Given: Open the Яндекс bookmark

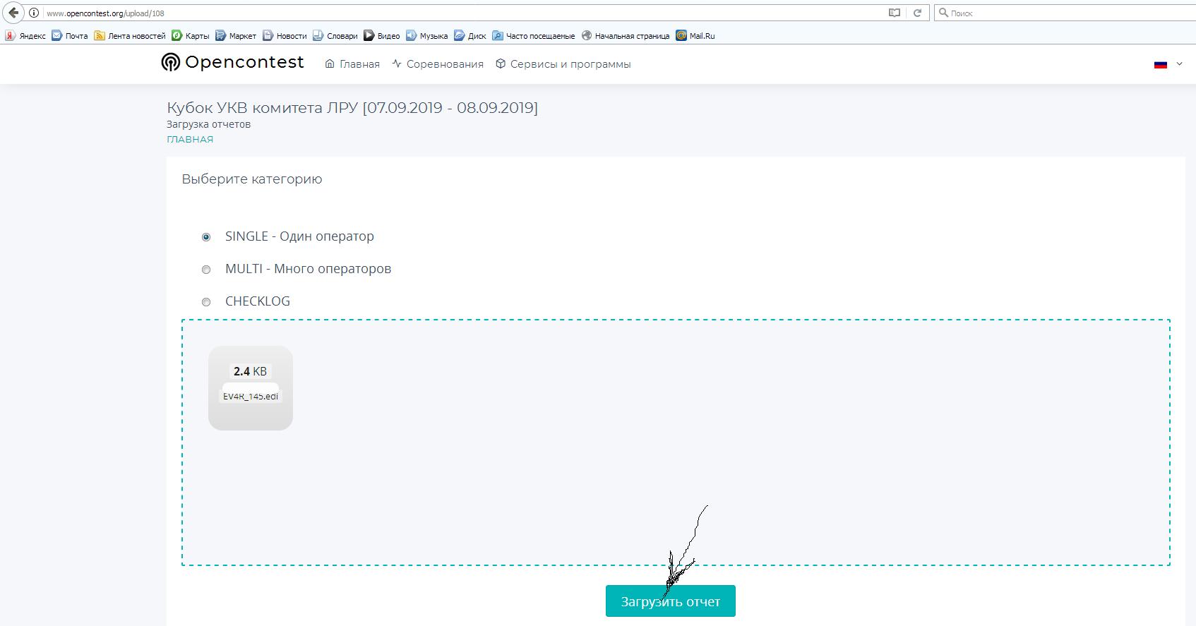Looking at the screenshot, I should click(25, 36).
